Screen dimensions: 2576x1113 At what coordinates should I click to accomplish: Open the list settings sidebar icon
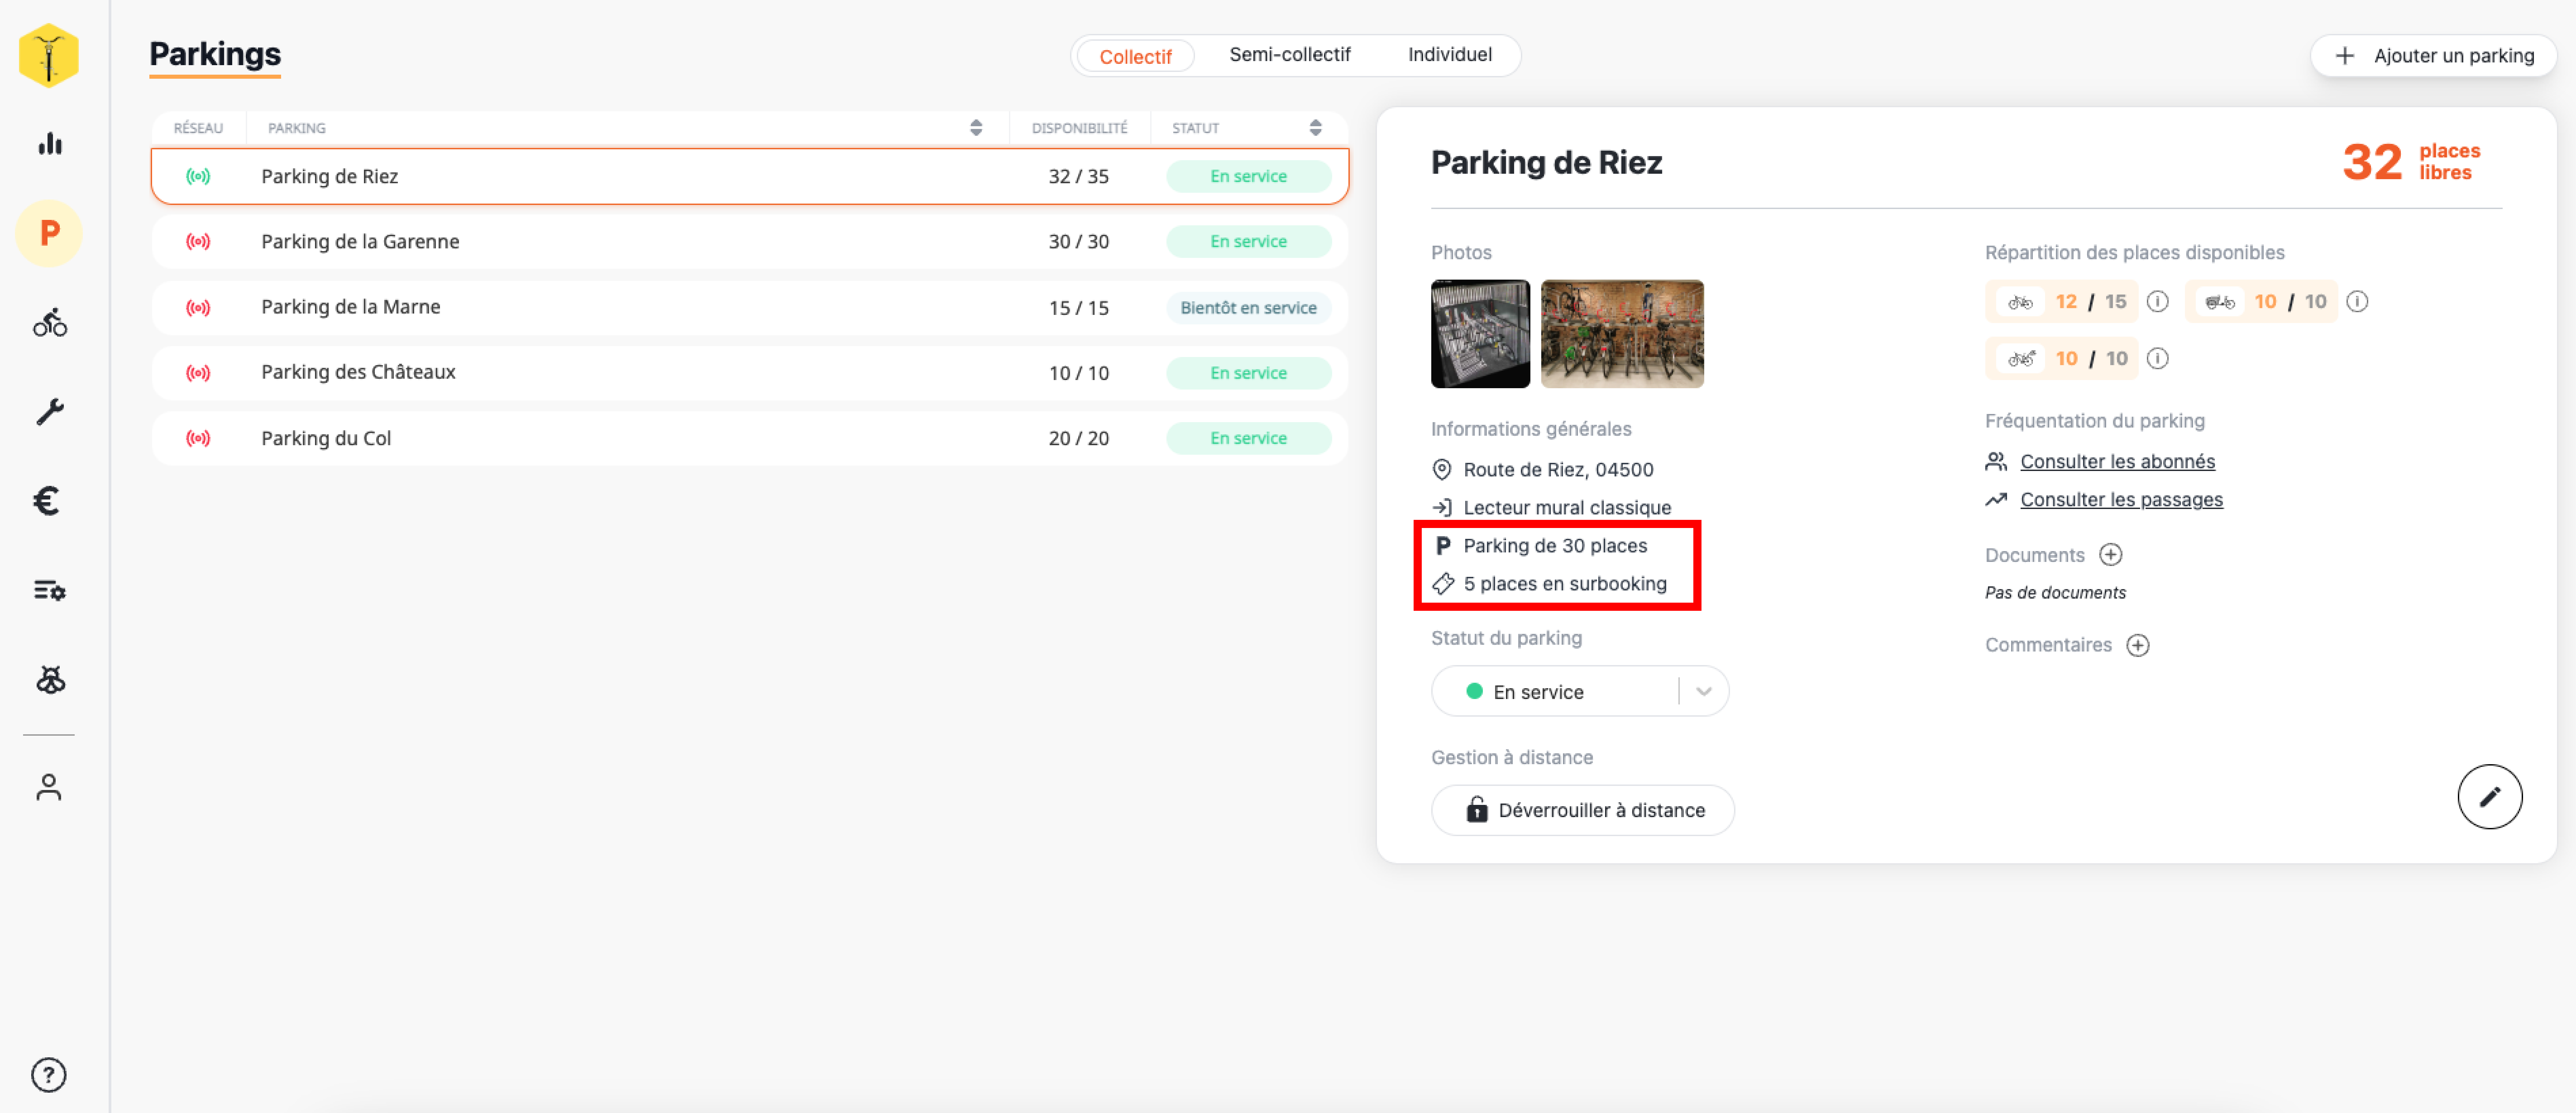[49, 590]
